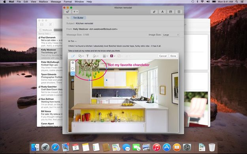Open the App Store from the Dock
This screenshot has height=154, width=247.
pos(166,147)
